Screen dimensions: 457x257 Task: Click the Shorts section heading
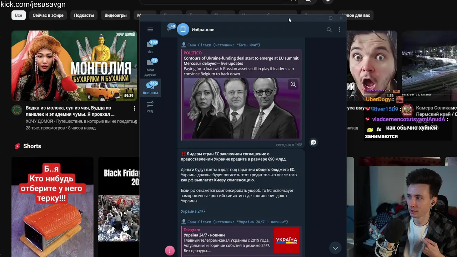[32, 146]
